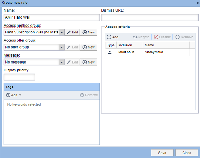The height and width of the screenshot is (158, 200).
Task: Add a new access criteria entry
Action: pyautogui.click(x=113, y=37)
